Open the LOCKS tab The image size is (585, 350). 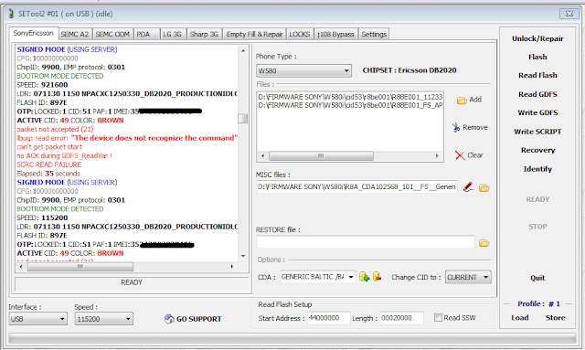click(300, 34)
